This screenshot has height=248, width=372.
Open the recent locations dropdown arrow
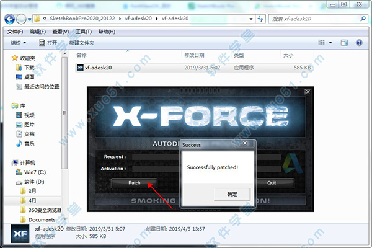[29, 19]
